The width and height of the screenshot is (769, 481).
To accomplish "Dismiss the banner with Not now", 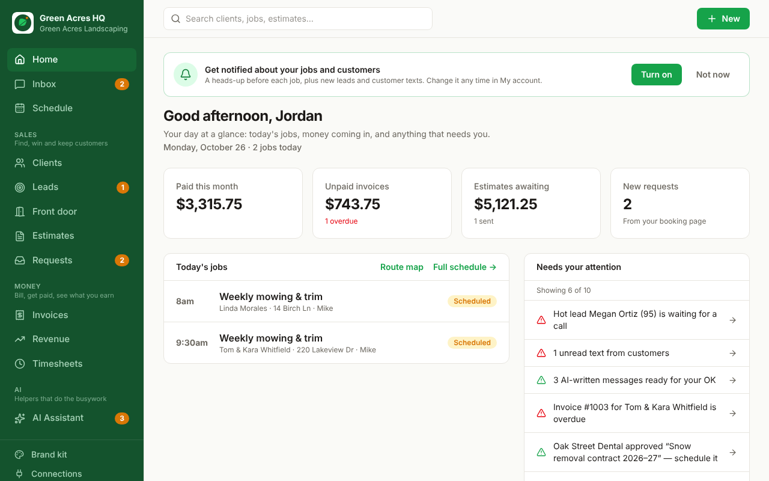I will click(713, 75).
